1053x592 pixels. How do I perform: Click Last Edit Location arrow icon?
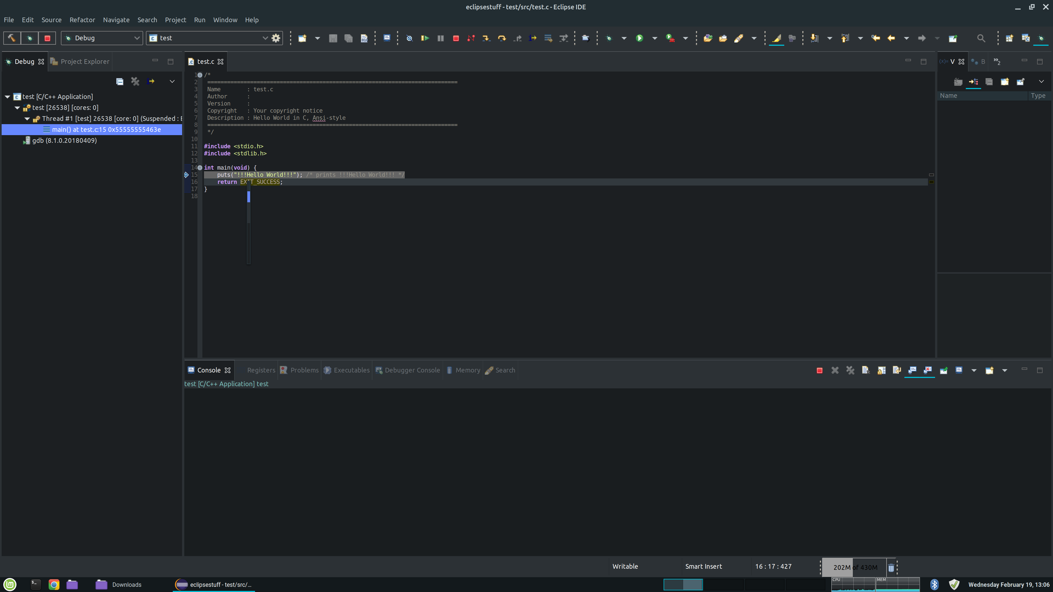coord(876,38)
